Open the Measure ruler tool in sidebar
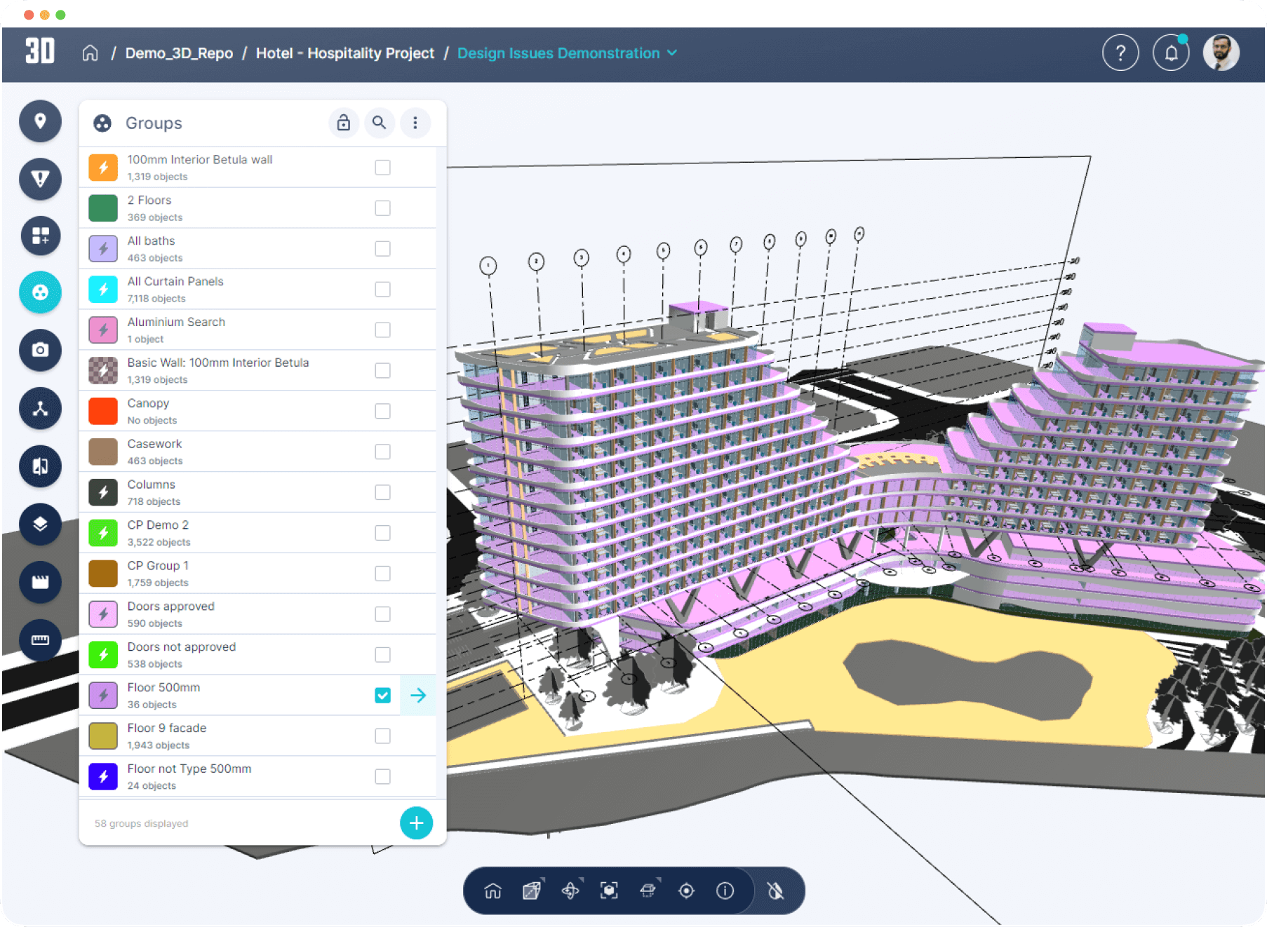This screenshot has height=927, width=1267. pos(40,640)
